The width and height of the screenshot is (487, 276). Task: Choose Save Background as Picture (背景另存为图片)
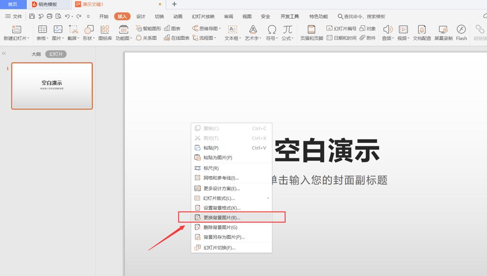point(232,237)
